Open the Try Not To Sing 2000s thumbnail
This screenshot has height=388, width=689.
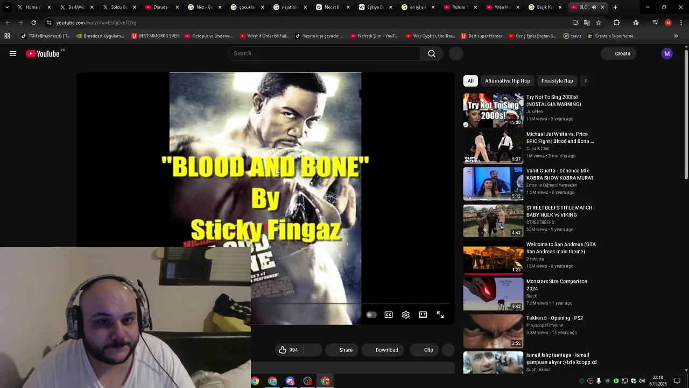(x=493, y=110)
